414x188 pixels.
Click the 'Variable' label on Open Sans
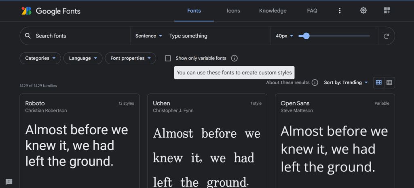[382, 104]
